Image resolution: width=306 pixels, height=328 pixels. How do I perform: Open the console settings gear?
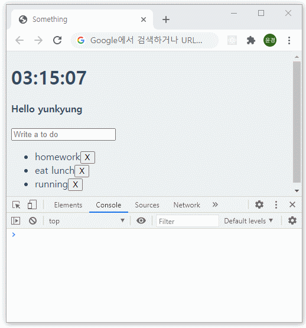tap(292, 220)
